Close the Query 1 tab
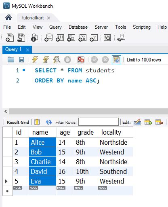Viewport: 168px width, 207px height. [x=27, y=50]
